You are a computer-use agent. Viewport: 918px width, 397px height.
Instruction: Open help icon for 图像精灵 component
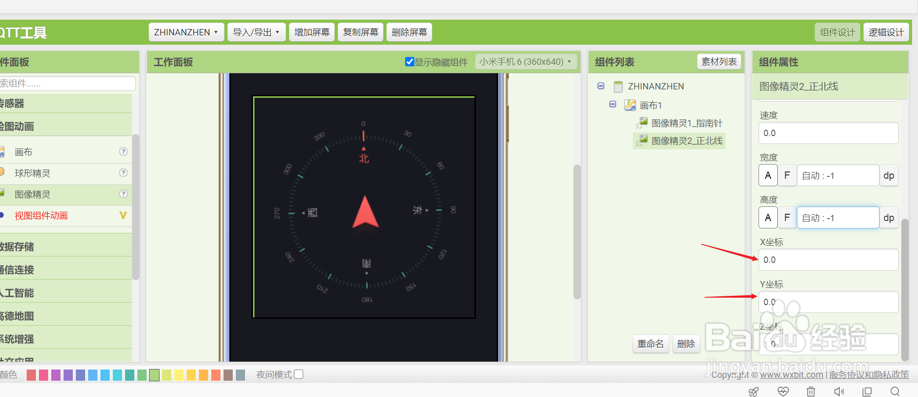(124, 194)
